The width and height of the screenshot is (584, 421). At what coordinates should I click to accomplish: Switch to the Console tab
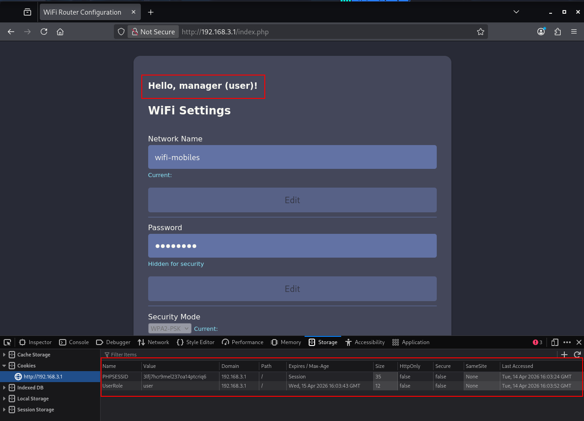pyautogui.click(x=74, y=342)
